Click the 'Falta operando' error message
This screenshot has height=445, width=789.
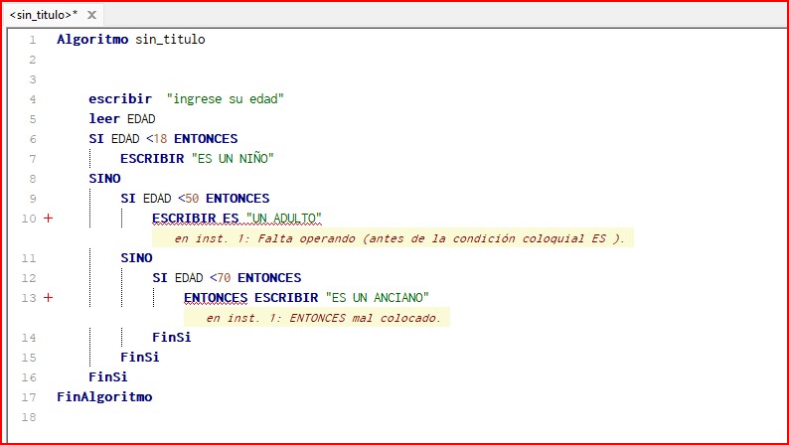398,238
